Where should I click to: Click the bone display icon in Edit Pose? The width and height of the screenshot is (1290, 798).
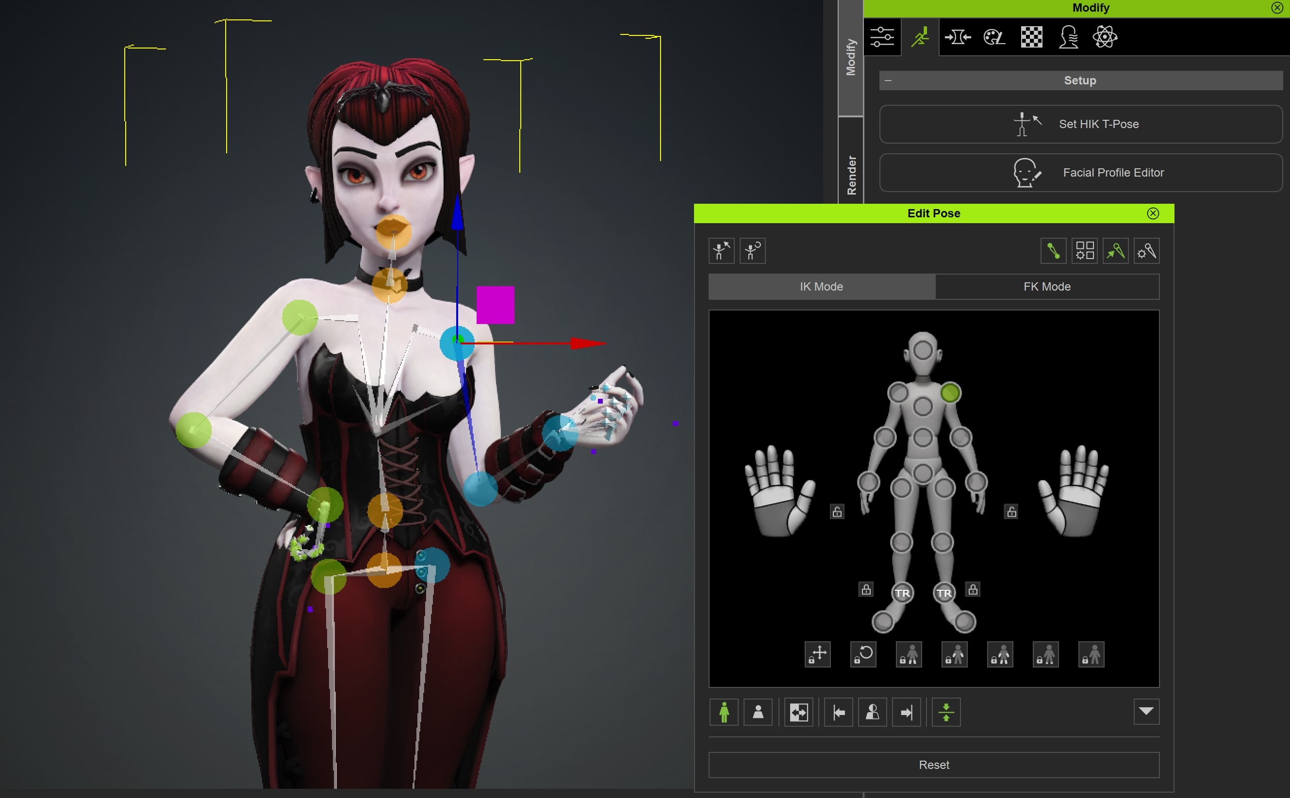(x=1054, y=251)
